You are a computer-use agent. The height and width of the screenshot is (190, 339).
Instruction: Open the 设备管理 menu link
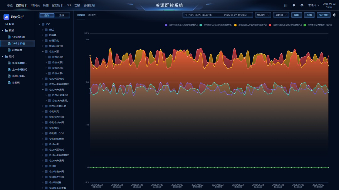[x=89, y=5]
